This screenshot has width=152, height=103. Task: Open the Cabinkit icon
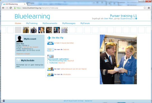tap(50, 50)
